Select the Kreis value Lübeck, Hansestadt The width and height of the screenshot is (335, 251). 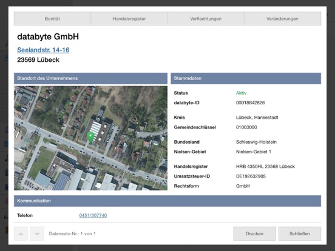[x=257, y=118]
